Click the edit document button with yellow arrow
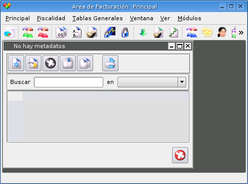The image size is (248, 184). 33,63
